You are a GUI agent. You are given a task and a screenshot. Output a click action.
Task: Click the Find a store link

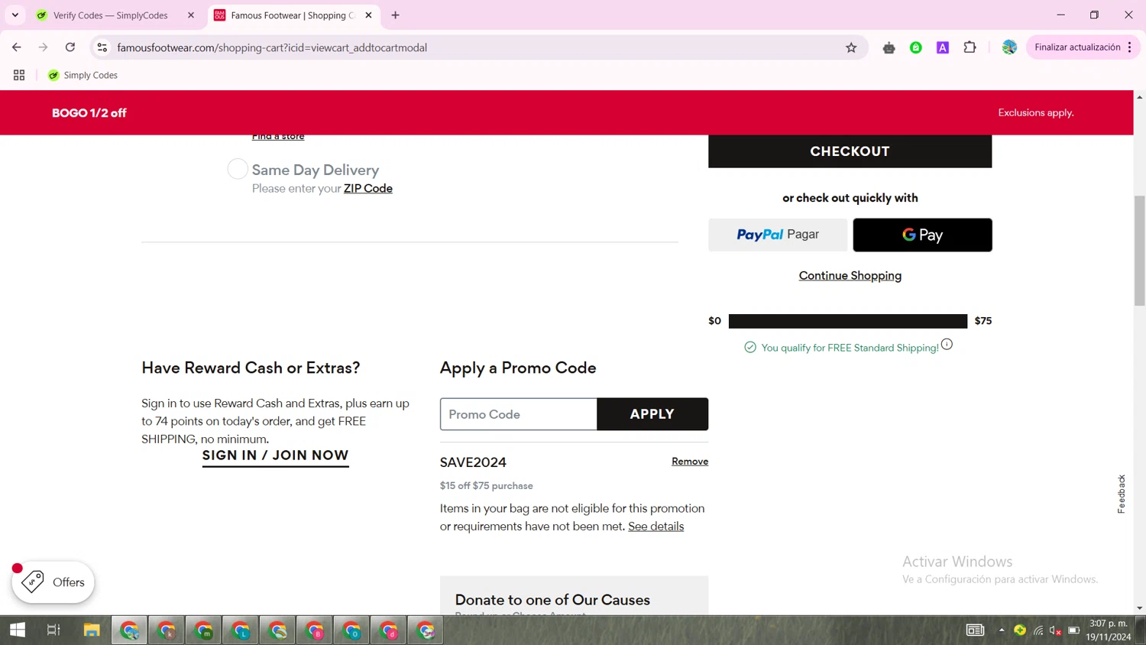tap(278, 137)
